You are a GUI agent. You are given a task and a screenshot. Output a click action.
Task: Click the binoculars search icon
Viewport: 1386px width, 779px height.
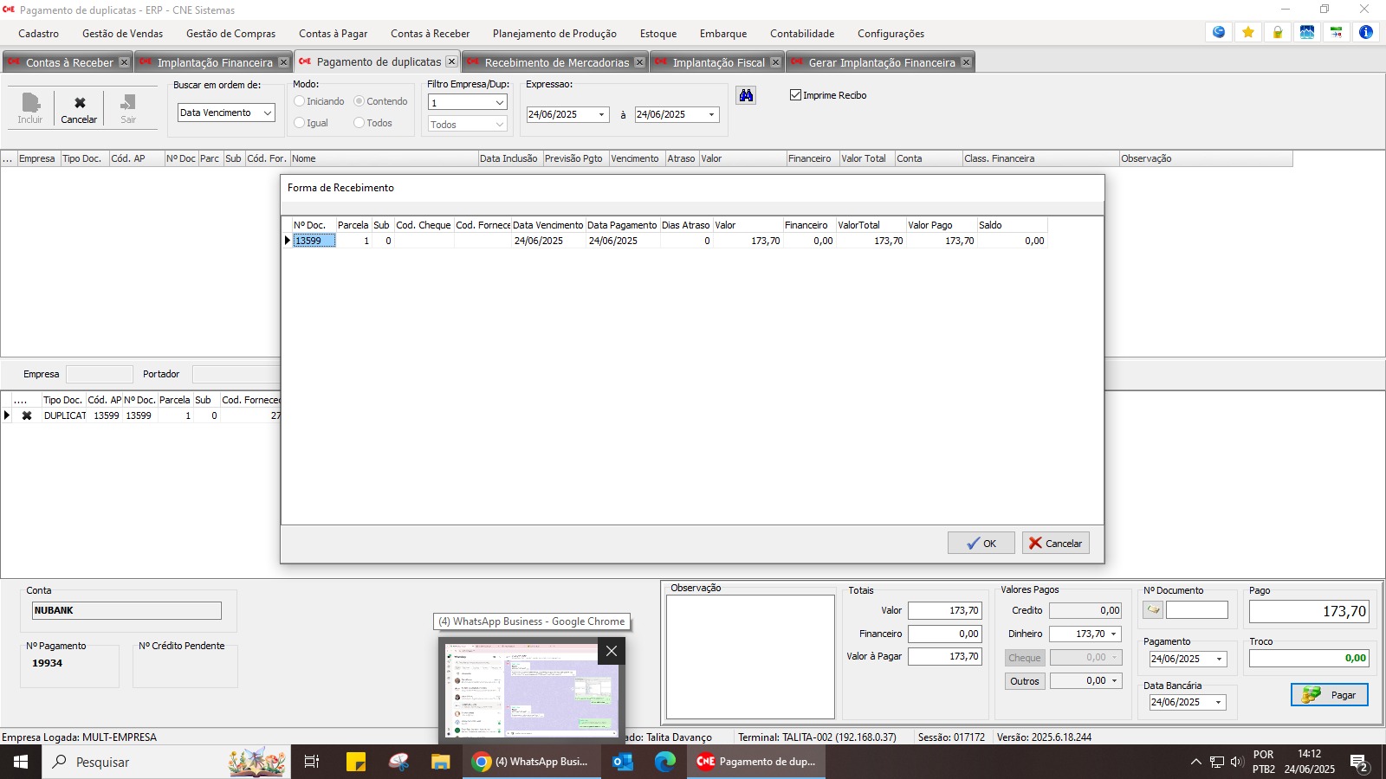pos(746,95)
